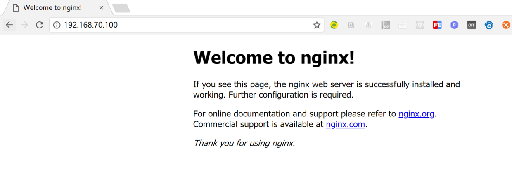Click the gray envelope extension icon

point(403,25)
